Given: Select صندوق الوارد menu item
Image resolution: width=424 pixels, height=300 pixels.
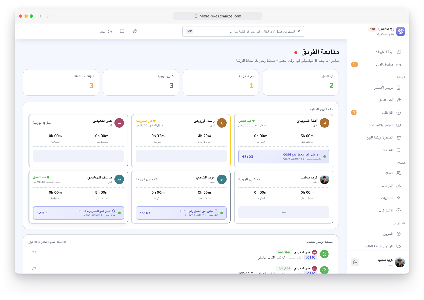Looking at the screenshot, I should click(378, 64).
